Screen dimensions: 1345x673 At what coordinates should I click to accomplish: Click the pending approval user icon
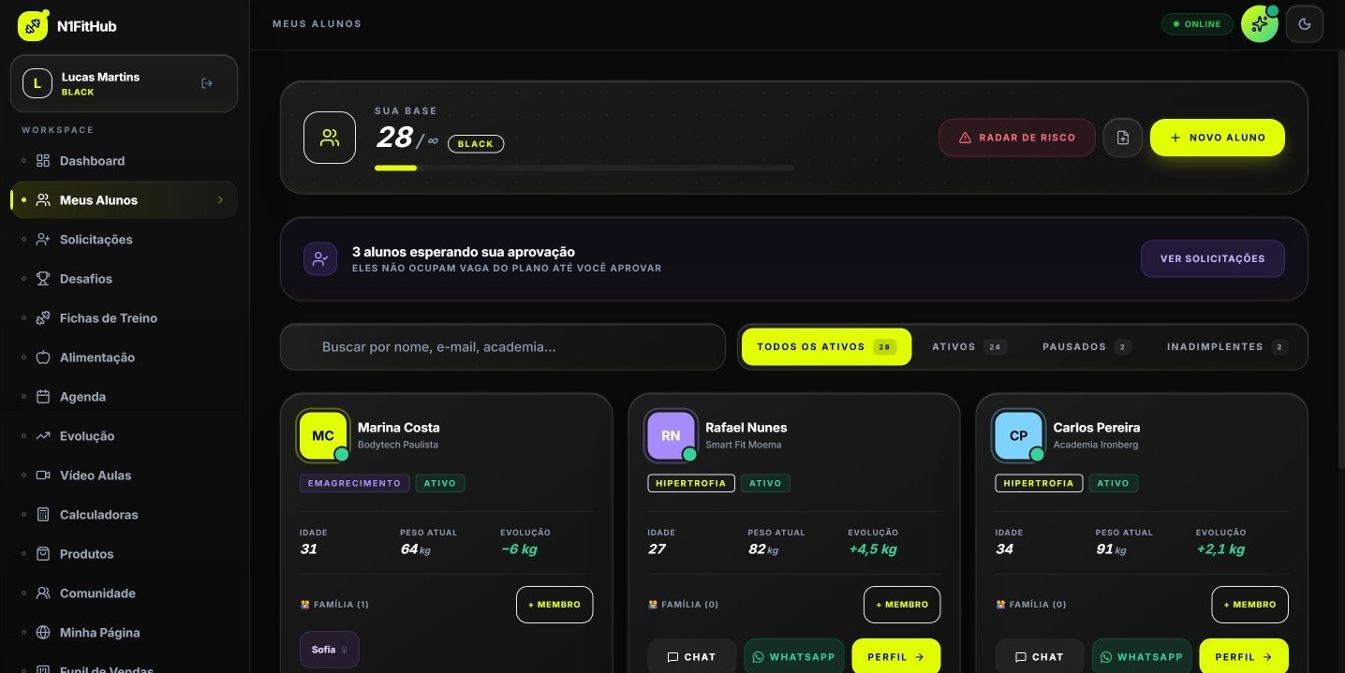pos(320,259)
